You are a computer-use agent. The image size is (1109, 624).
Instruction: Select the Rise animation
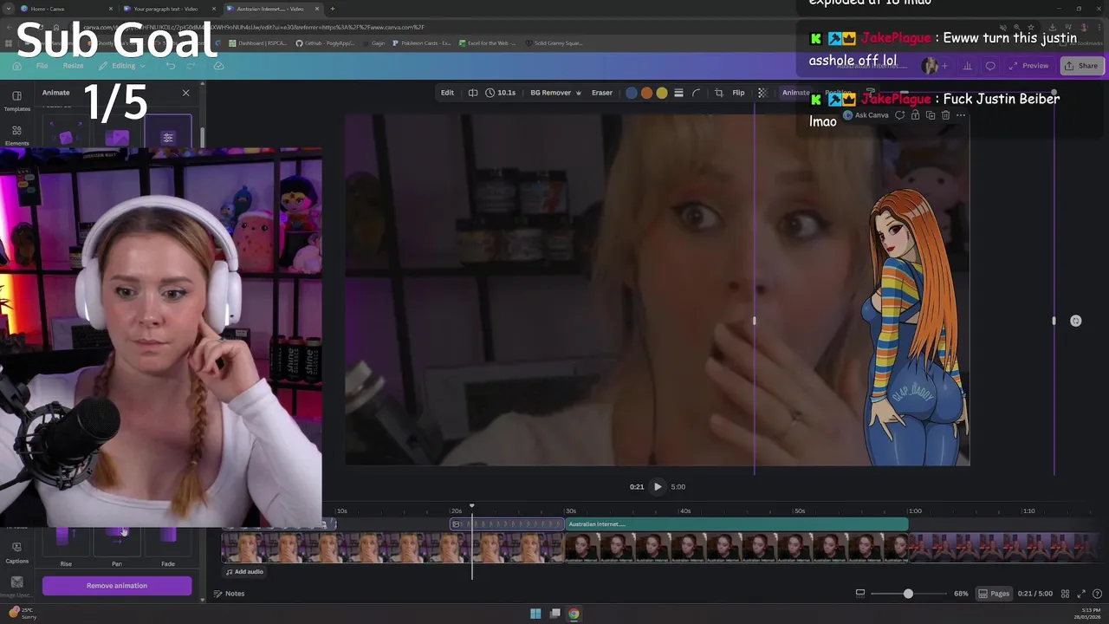coord(66,546)
